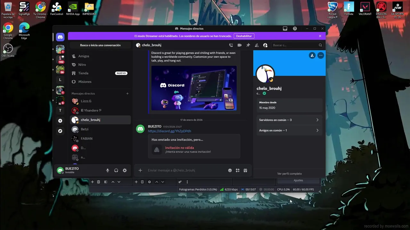Open the Tienda section

(100, 73)
